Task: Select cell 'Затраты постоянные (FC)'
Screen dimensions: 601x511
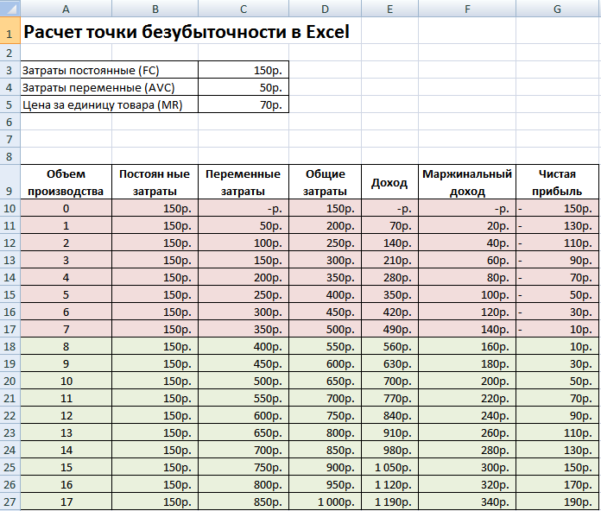Action: (x=110, y=70)
